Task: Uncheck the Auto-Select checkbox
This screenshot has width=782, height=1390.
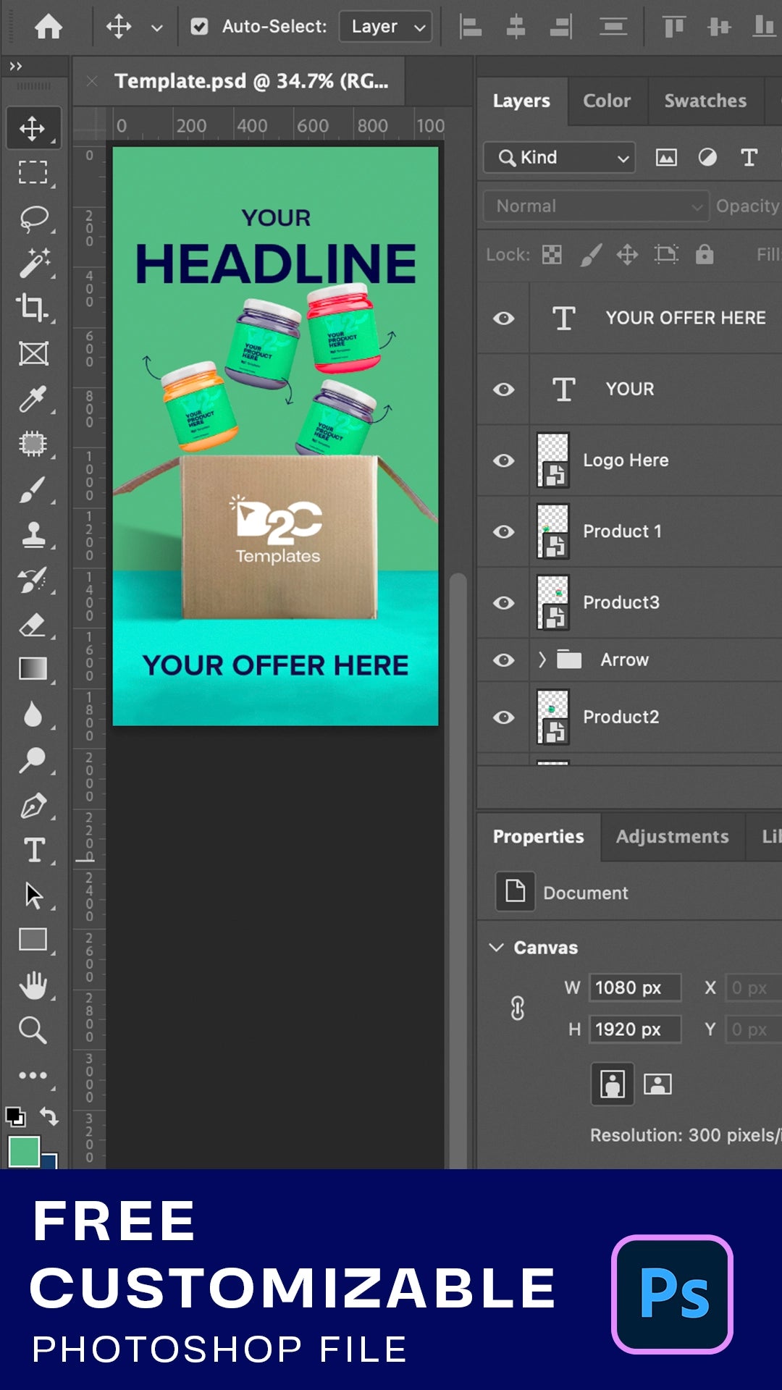Action: point(199,27)
